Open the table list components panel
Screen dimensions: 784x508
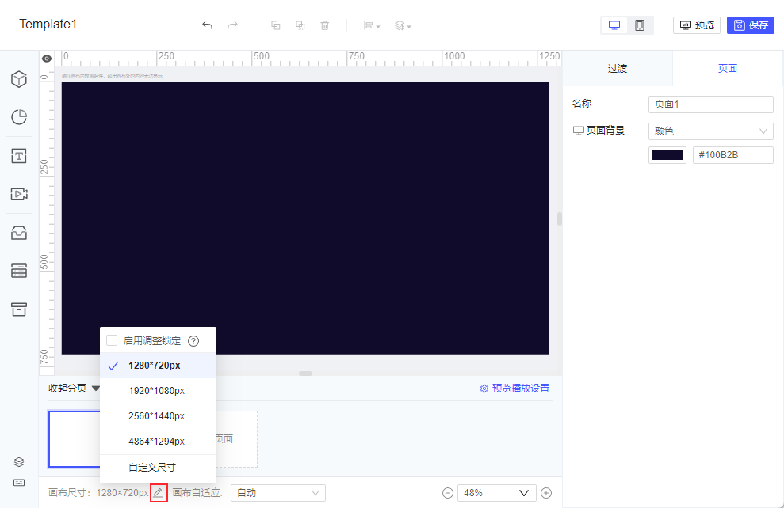[x=19, y=271]
